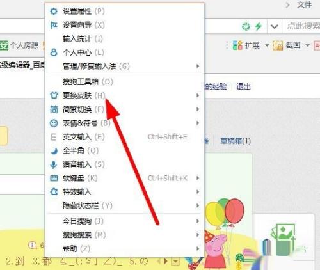Click the 个人房源 bookmark
This screenshot has width=320, height=270.
(x=19, y=45)
